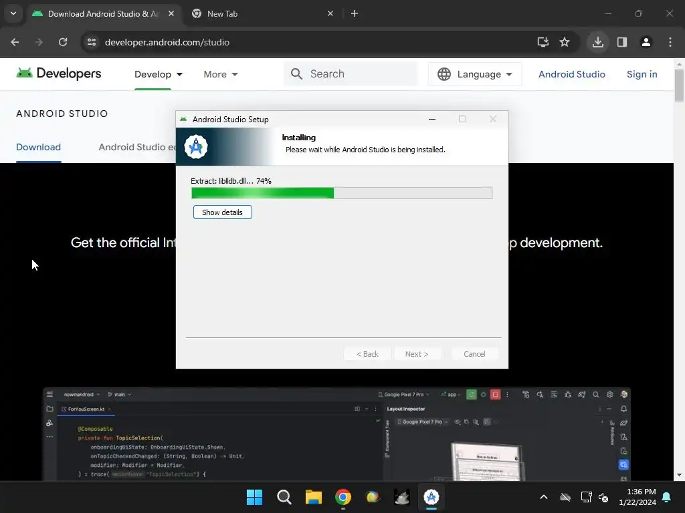Cancel the Android Studio installation
685x513 pixels.
(x=474, y=354)
